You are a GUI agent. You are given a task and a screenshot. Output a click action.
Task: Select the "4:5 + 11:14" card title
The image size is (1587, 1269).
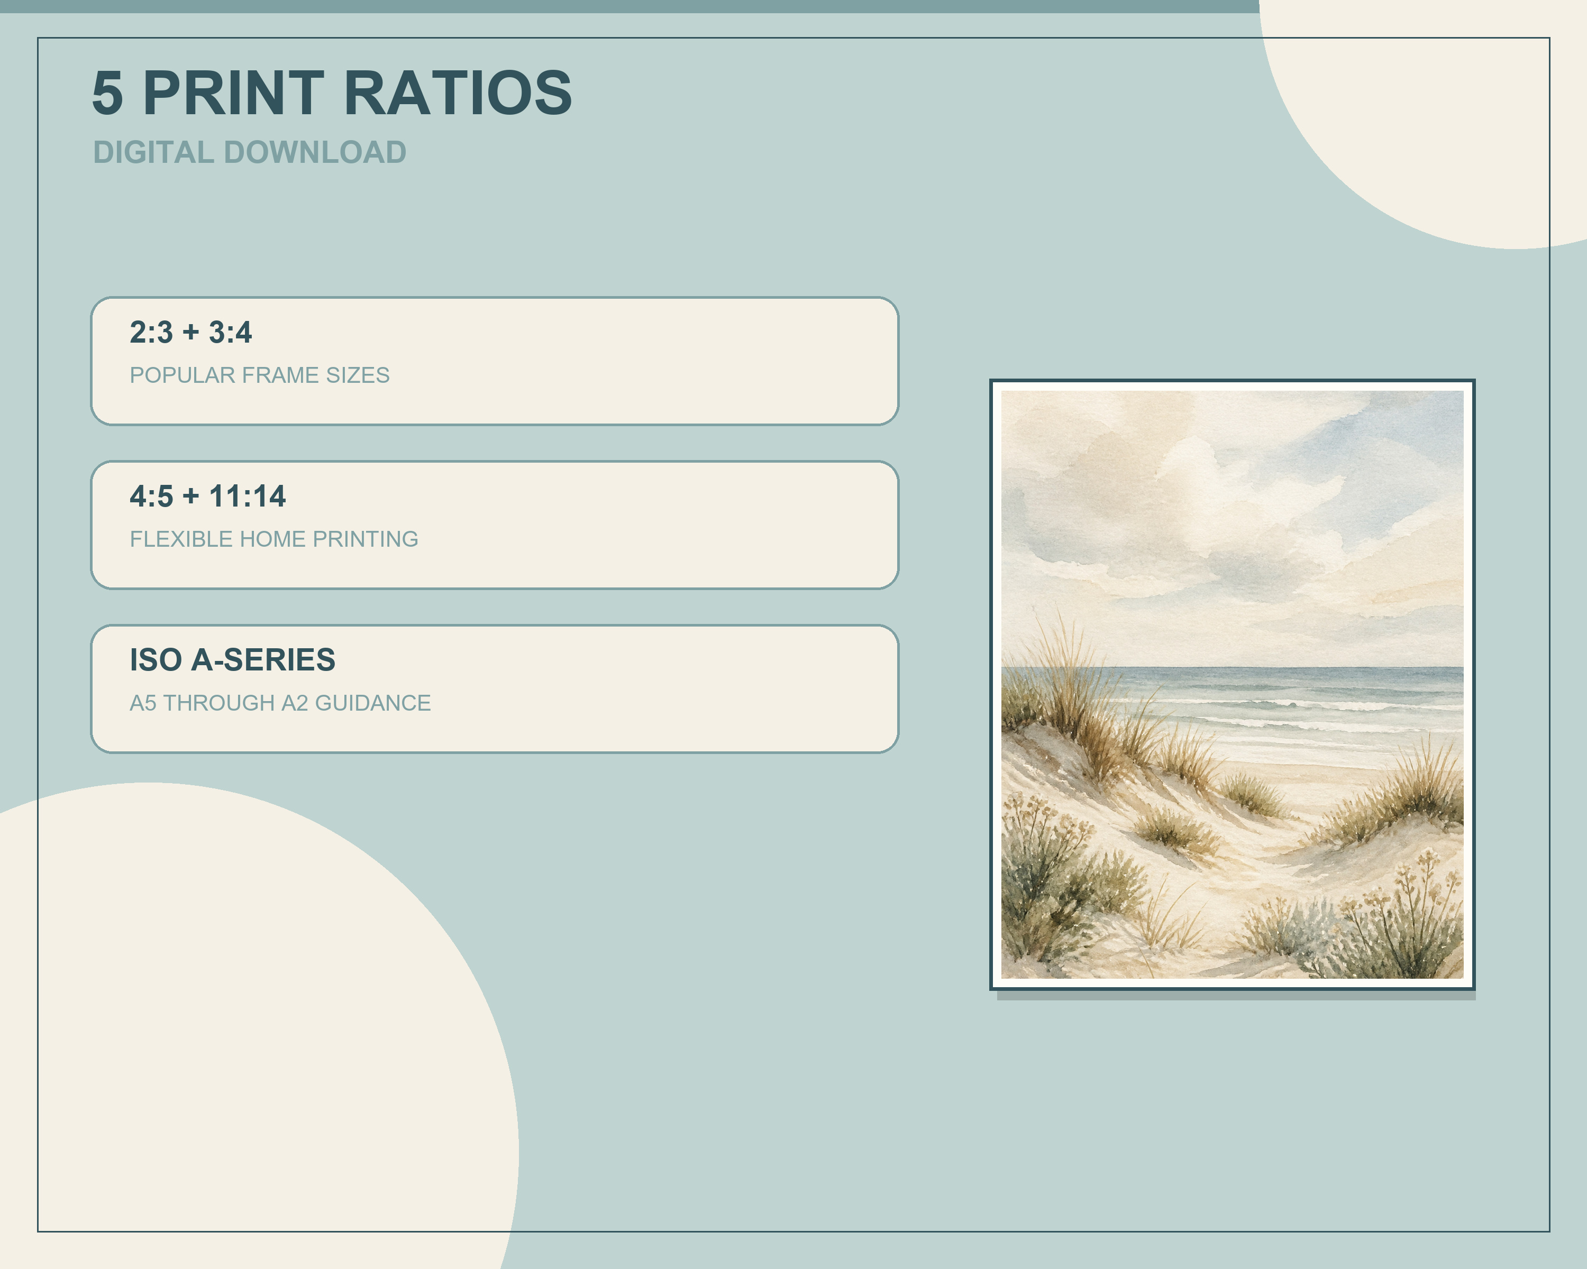(207, 496)
